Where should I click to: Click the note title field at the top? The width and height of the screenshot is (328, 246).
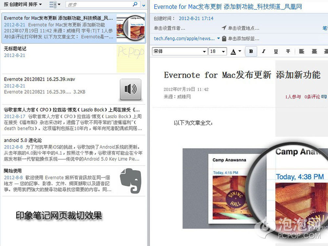pos(228,7)
